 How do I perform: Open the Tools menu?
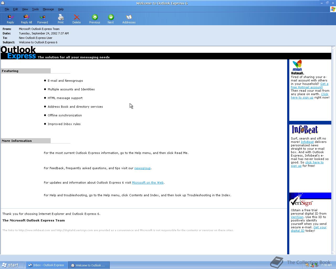[x=35, y=9]
